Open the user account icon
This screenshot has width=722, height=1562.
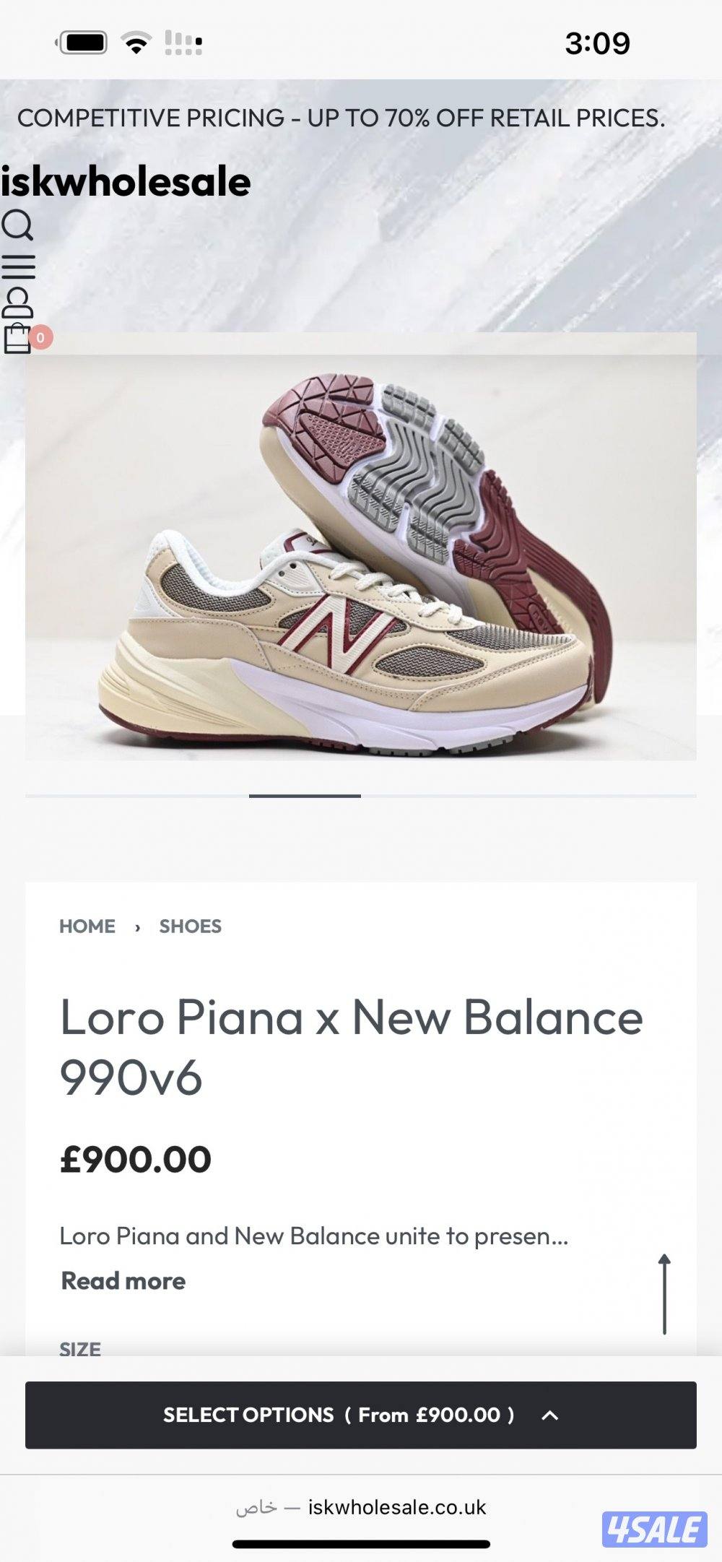17,303
